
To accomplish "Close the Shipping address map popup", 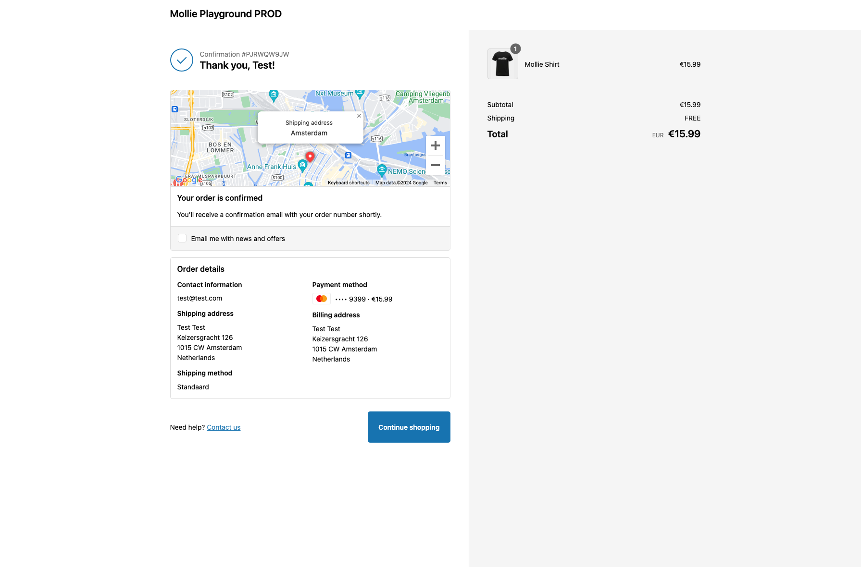I will point(359,116).
